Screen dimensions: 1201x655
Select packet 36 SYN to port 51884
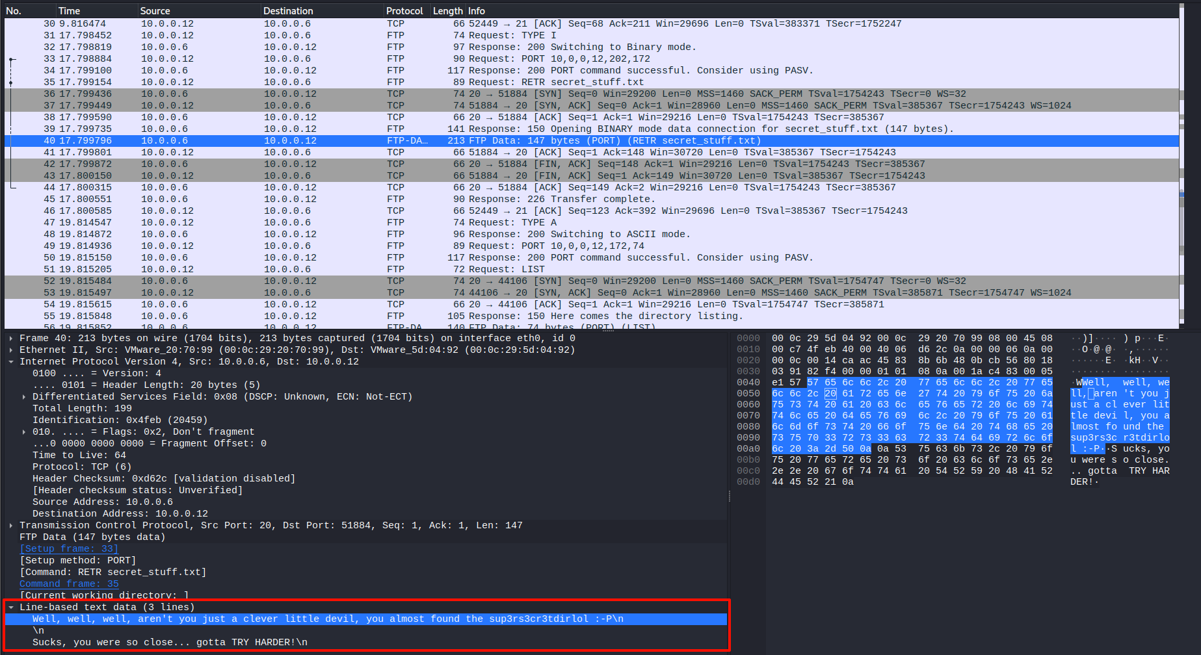click(x=591, y=94)
